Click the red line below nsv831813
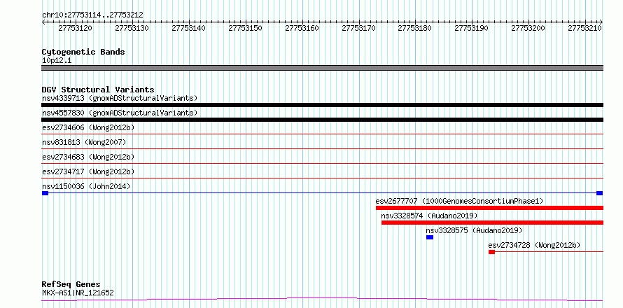Screen dimensions: 623x308 pyautogui.click(x=322, y=149)
